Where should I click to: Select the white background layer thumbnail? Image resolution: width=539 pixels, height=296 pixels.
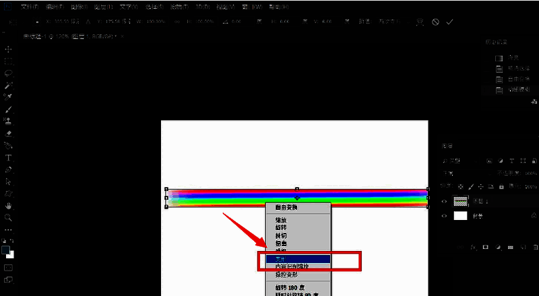click(461, 216)
